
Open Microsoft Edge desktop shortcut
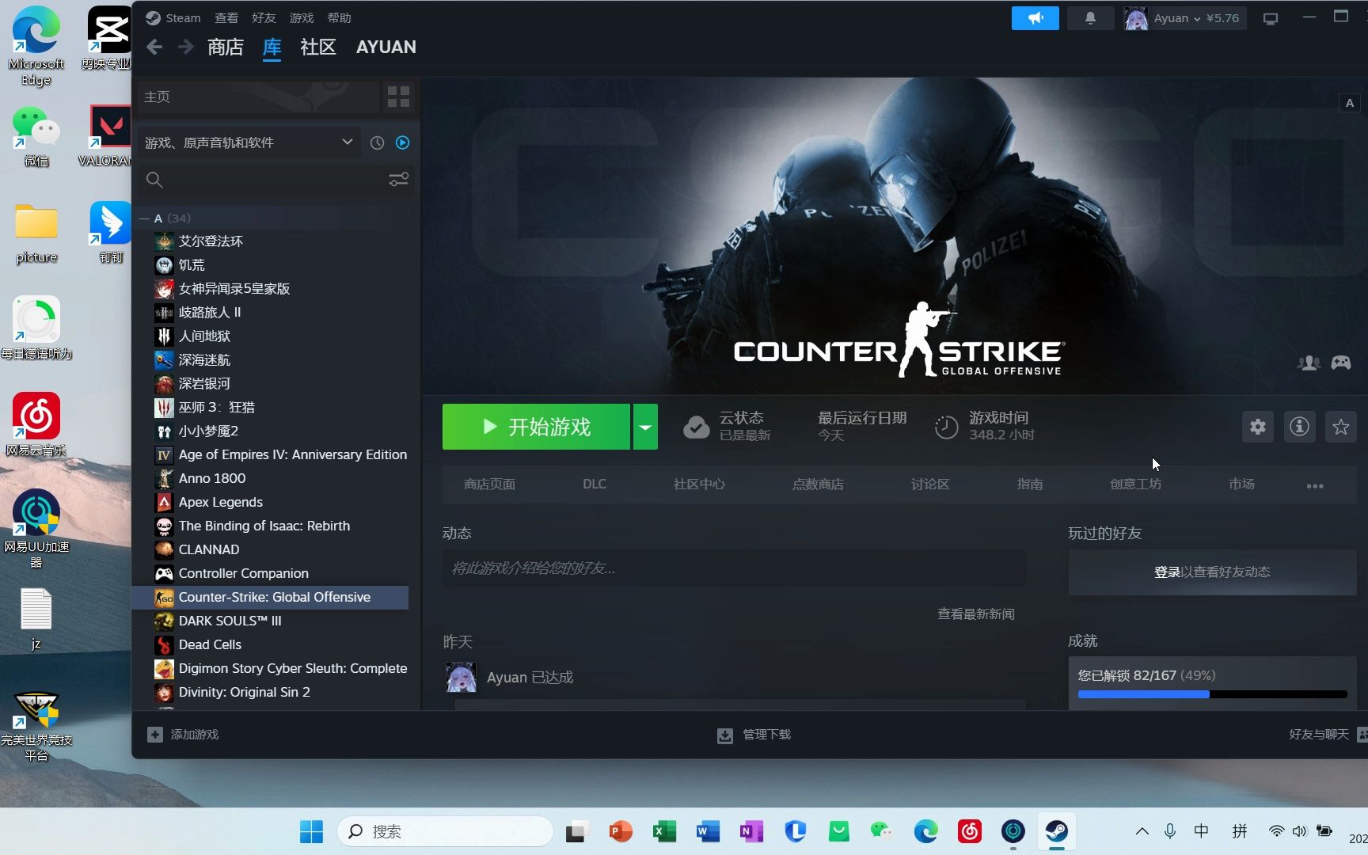click(x=36, y=46)
